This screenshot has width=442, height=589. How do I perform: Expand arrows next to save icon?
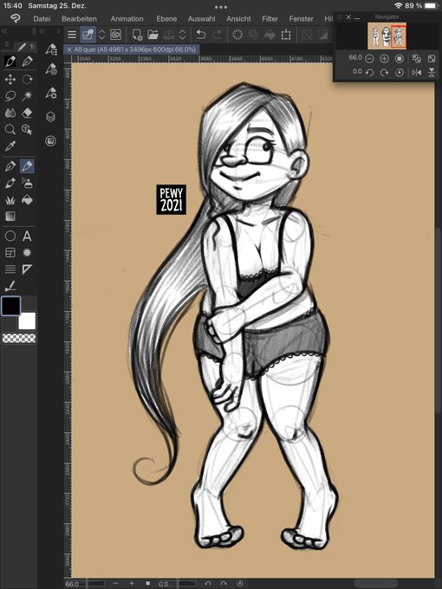tap(182, 35)
